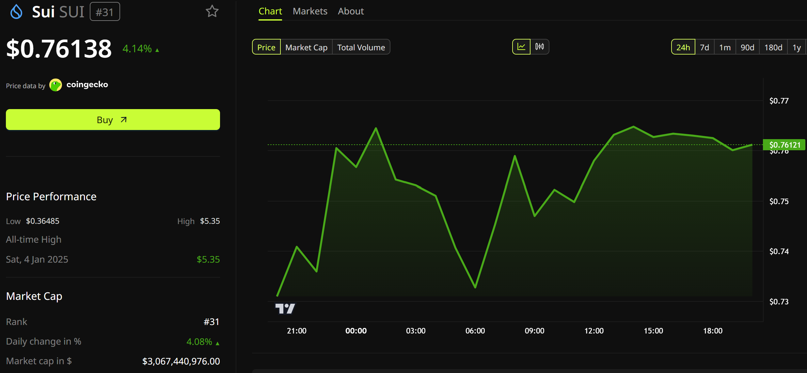Open the About tab

pyautogui.click(x=351, y=11)
